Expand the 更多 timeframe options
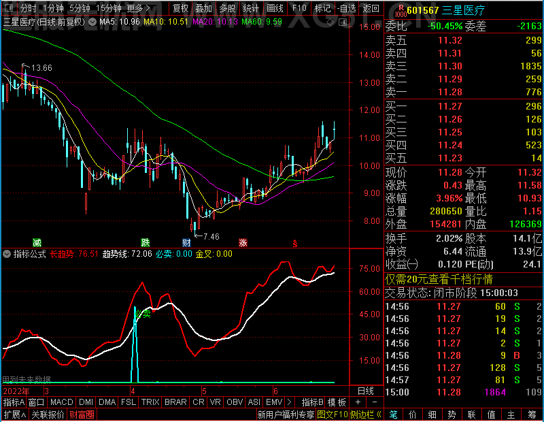 (x=138, y=7)
